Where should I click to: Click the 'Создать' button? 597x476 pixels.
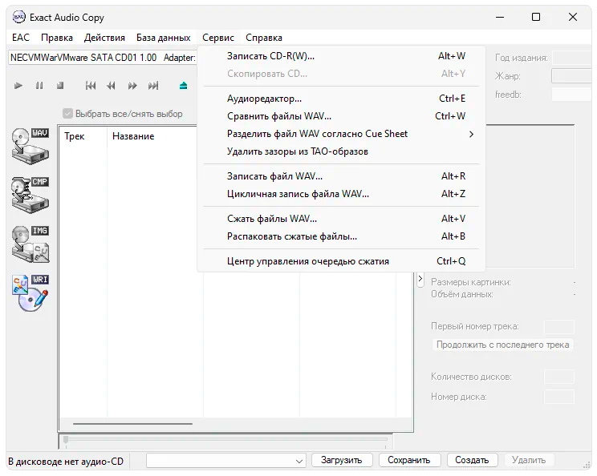coord(472,461)
